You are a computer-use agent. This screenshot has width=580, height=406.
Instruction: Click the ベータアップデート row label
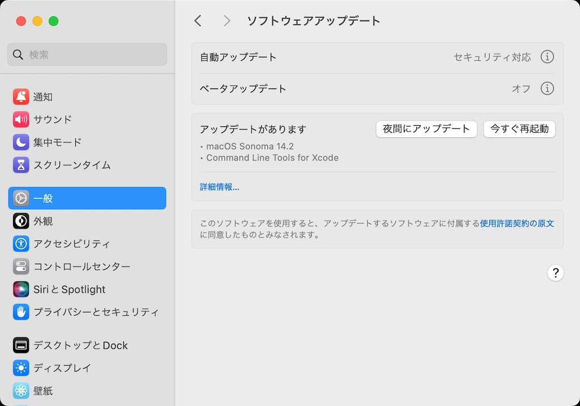click(x=243, y=88)
